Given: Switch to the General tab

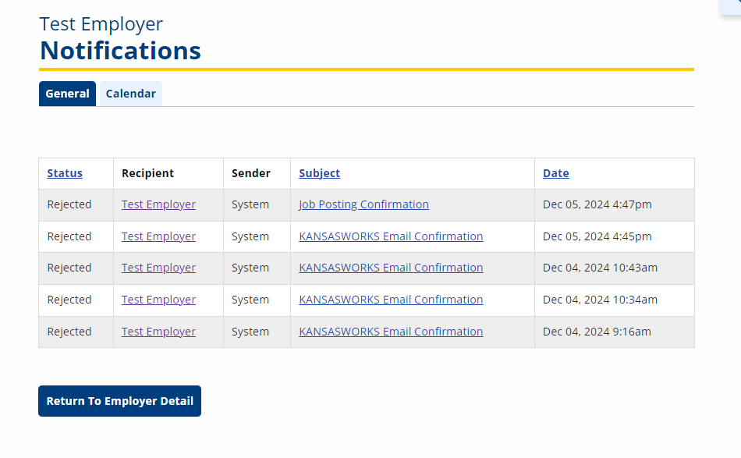Looking at the screenshot, I should coord(67,94).
